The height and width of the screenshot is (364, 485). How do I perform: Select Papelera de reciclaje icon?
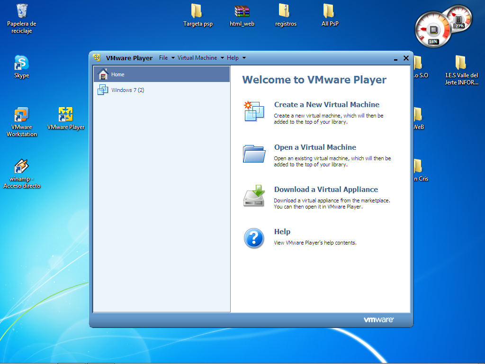pyautogui.click(x=21, y=10)
